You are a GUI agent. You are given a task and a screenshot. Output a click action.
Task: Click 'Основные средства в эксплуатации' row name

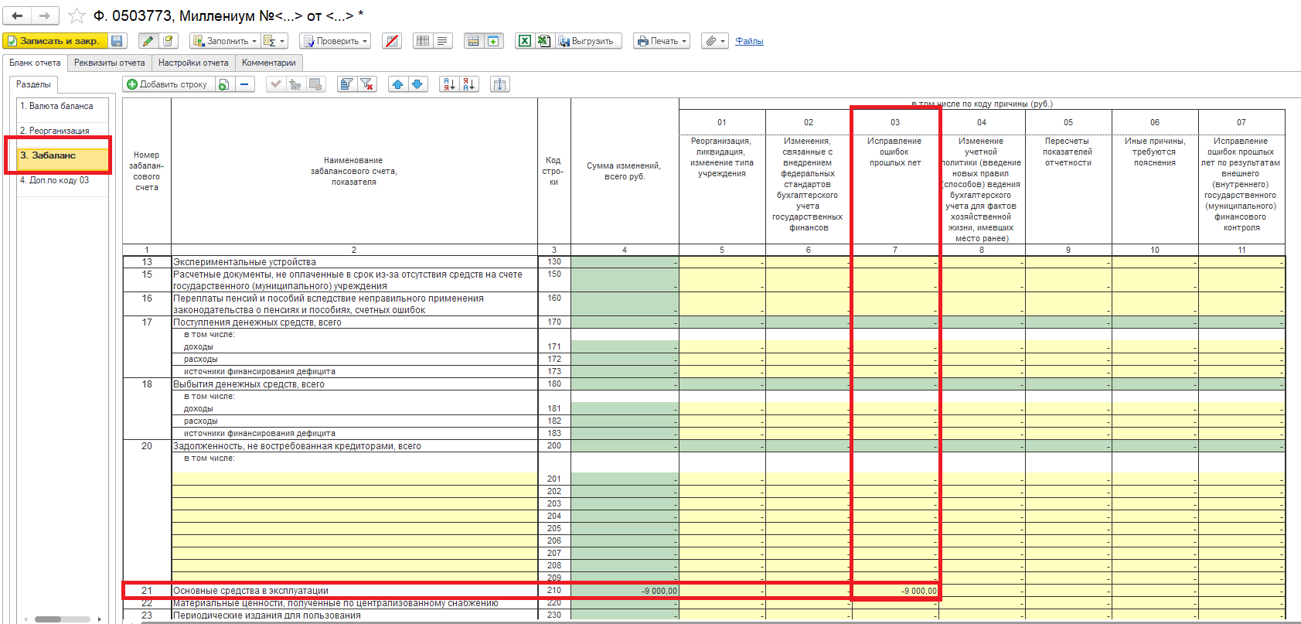point(354,591)
